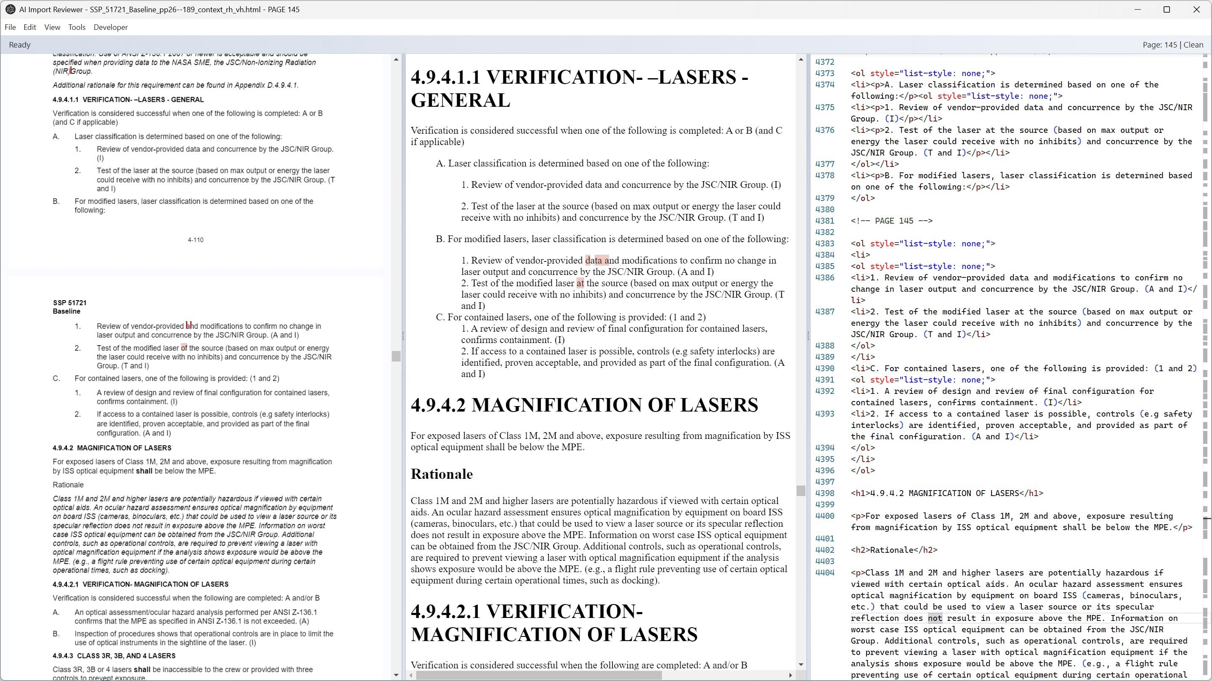This screenshot has width=1212, height=681.
Task: Click the 'Rationale' heading in preview pane
Action: coord(441,474)
